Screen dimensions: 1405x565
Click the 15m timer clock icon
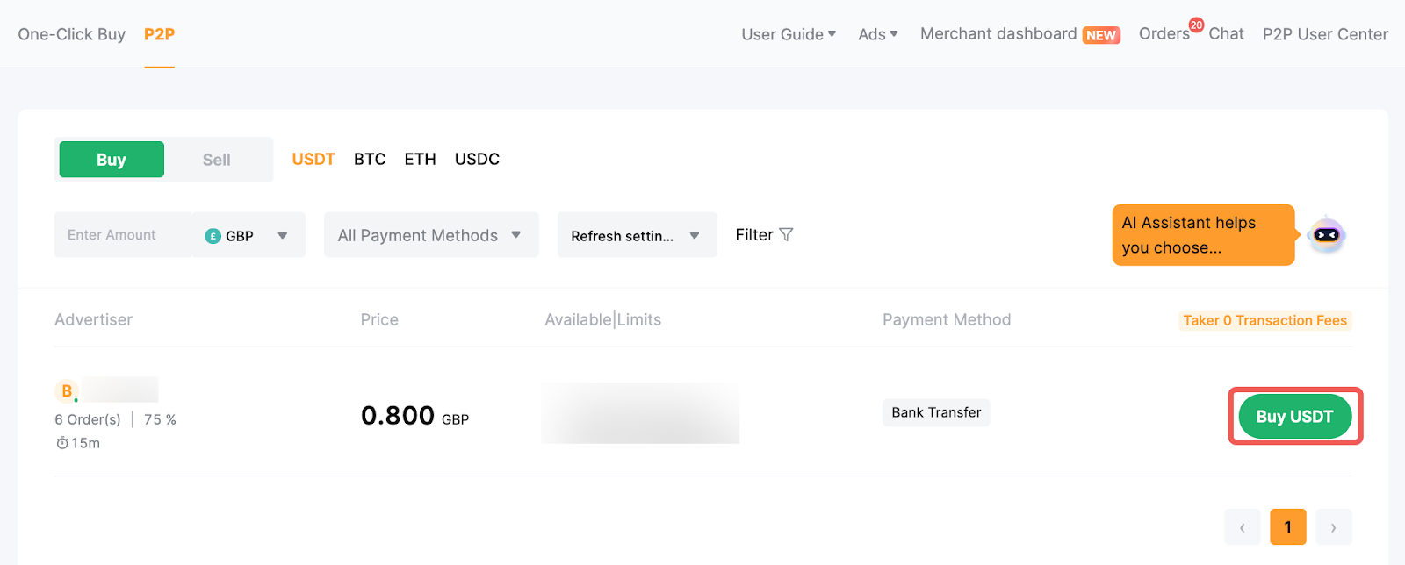(x=62, y=444)
